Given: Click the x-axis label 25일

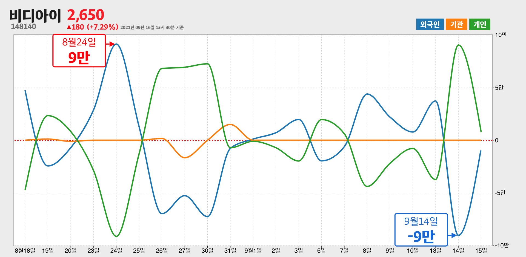Looking at the screenshot, I should tap(139, 250).
